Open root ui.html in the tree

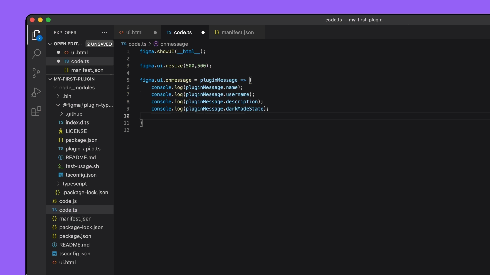click(80, 262)
